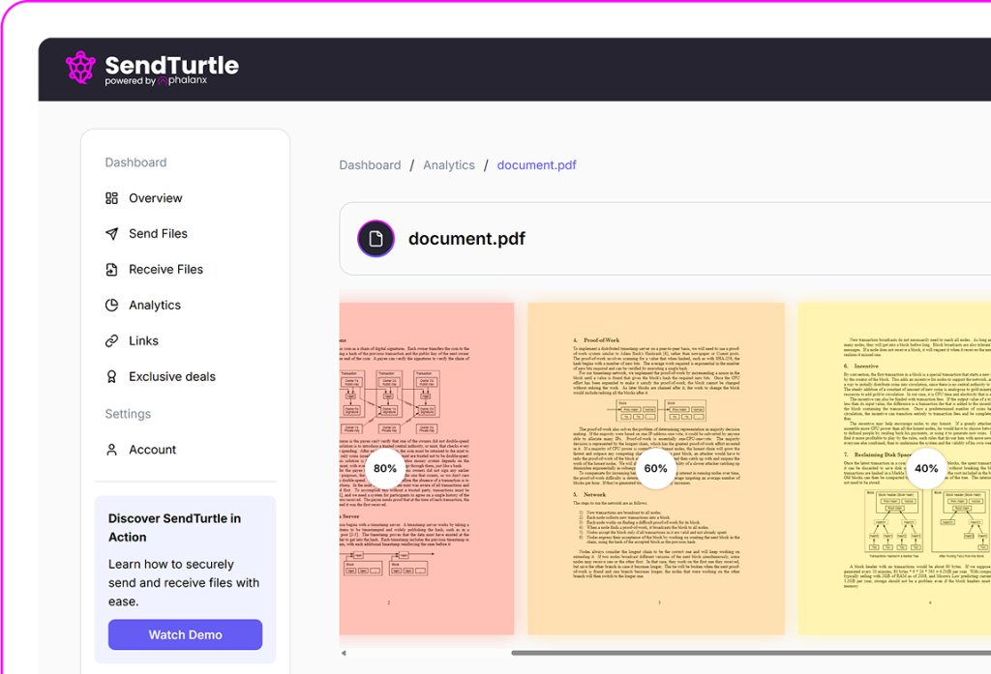
Task: Click the "Discover SendTurtle in Action" heading
Action: pyautogui.click(x=174, y=528)
